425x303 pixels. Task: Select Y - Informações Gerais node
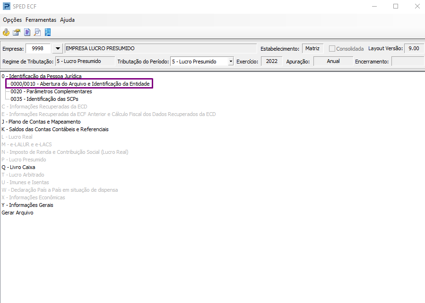pos(27,205)
